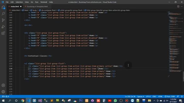Open YouTube icon in the taskbar
The width and height of the screenshot is (184, 103).
[110, 100]
